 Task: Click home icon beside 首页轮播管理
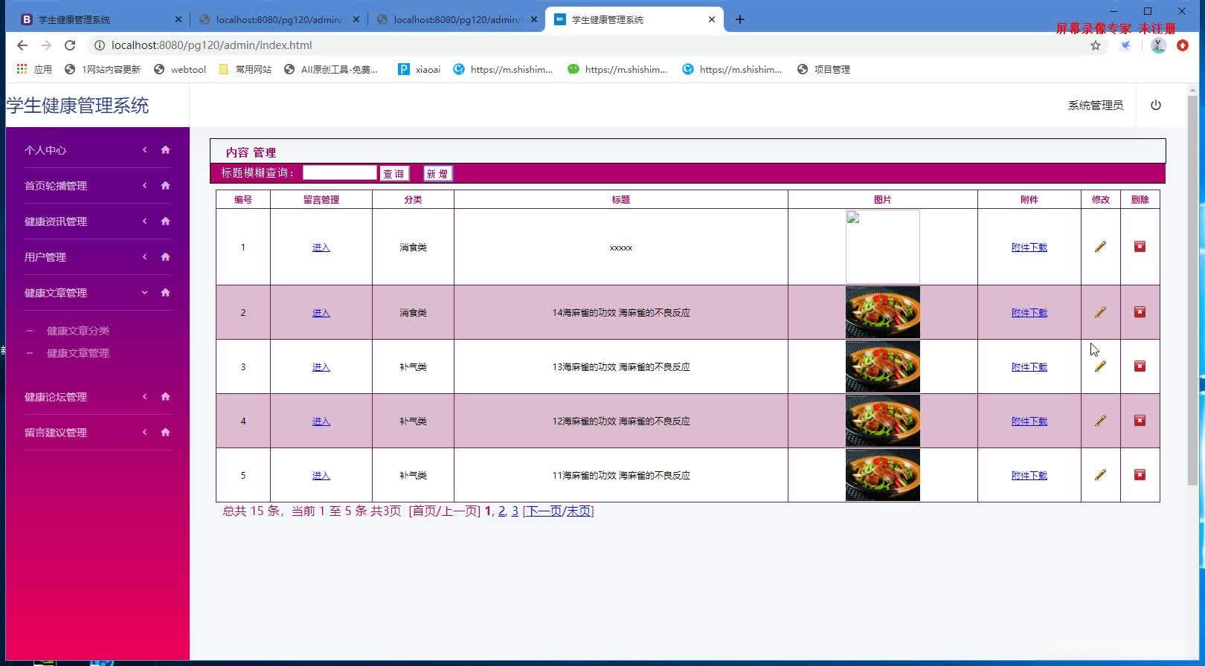point(165,185)
